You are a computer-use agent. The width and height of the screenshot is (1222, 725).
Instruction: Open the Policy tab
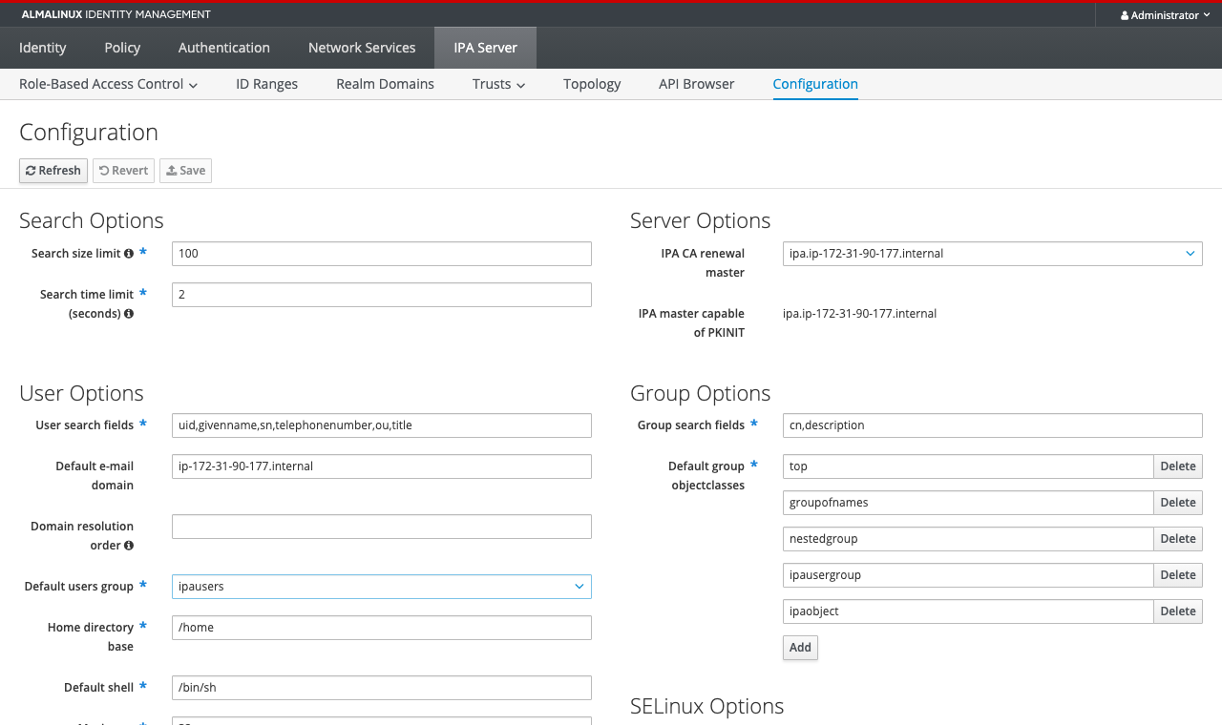pos(122,48)
